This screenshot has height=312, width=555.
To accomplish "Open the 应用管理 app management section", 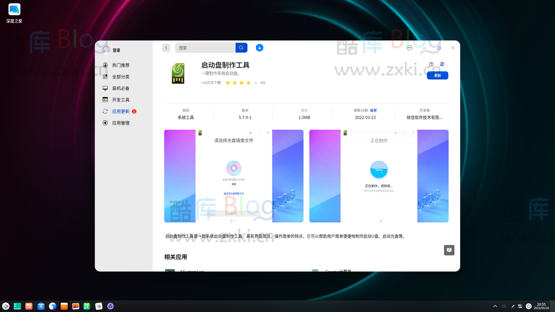I will point(121,123).
